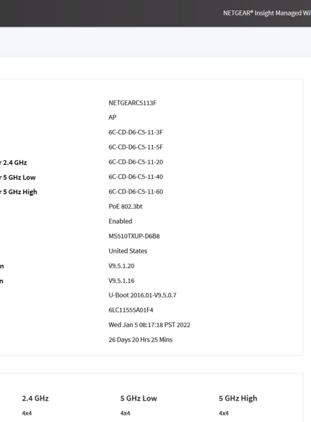311x422 pixels.
Task: Click the Enabled status value
Action: pyautogui.click(x=121, y=221)
